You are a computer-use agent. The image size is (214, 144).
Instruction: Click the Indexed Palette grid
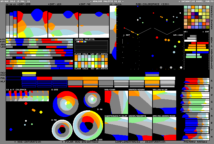click(91, 46)
